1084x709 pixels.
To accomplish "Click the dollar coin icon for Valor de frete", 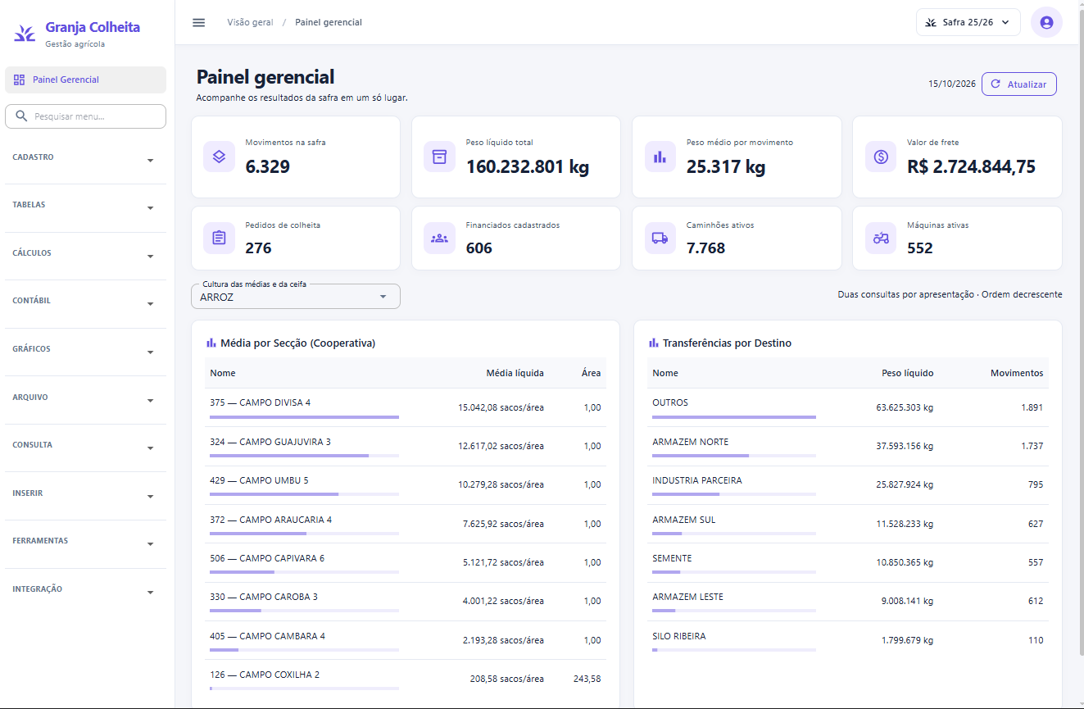I will tap(881, 157).
